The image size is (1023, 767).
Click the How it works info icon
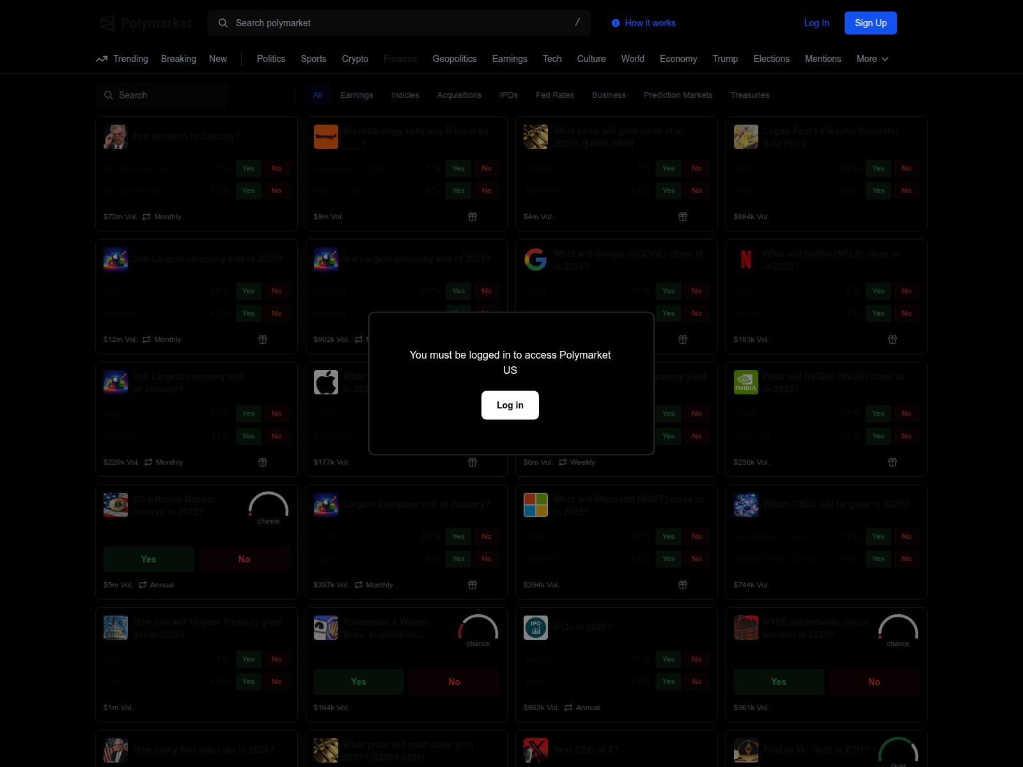[x=616, y=23]
